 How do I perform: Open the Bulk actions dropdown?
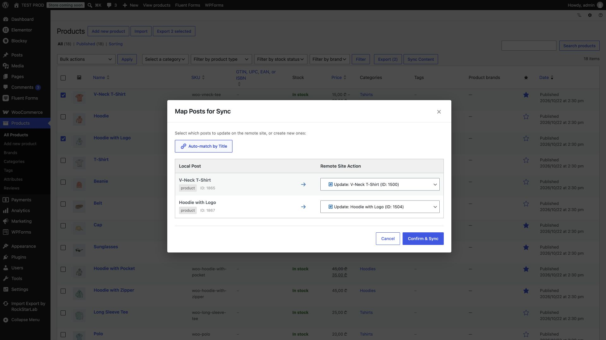click(x=86, y=59)
